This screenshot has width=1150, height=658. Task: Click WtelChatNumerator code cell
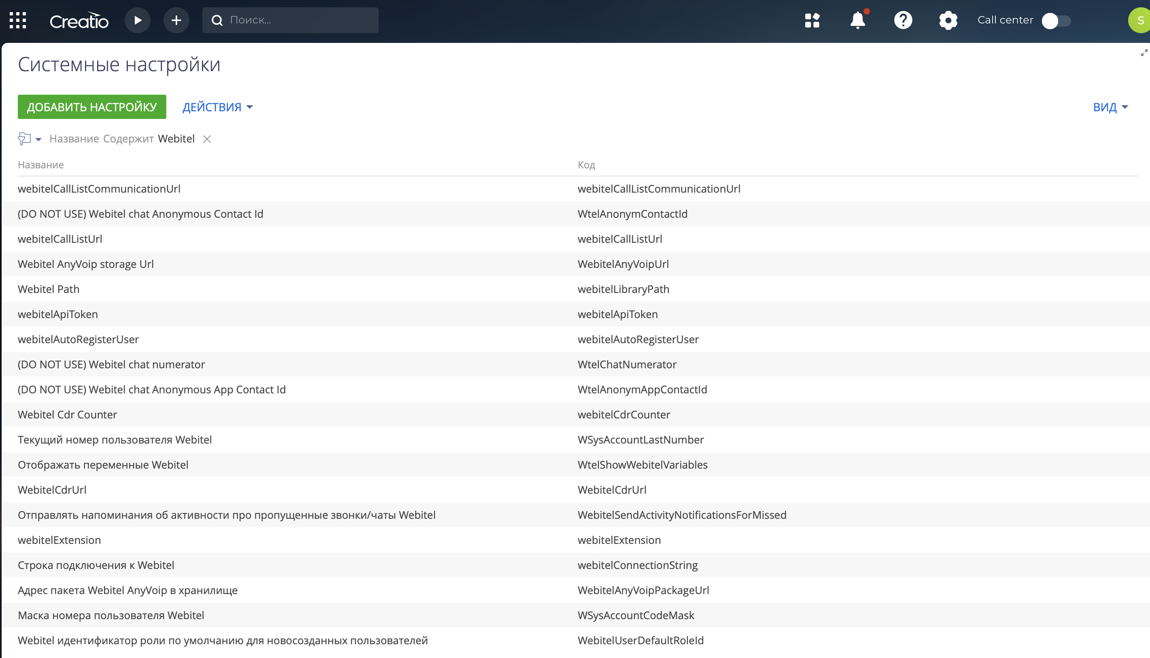click(x=627, y=364)
